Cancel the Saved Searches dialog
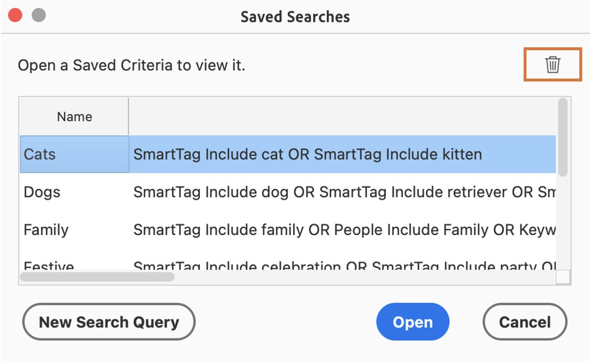591x361 pixels. pyautogui.click(x=525, y=322)
